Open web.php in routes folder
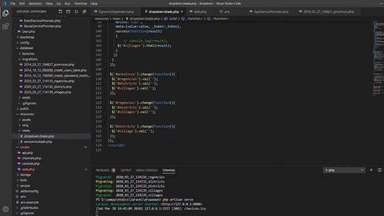384x216 pixels. pos(28,169)
